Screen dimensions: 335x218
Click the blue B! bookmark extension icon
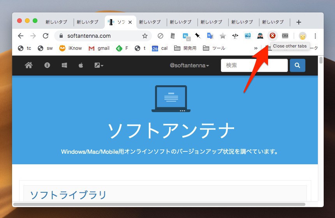pyautogui.click(x=186, y=36)
